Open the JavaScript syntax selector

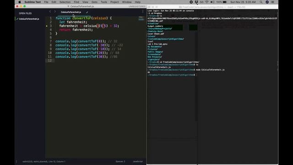click(x=138, y=161)
